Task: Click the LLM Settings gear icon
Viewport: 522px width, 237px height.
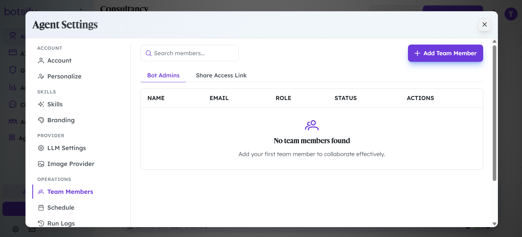Action: [x=41, y=148]
